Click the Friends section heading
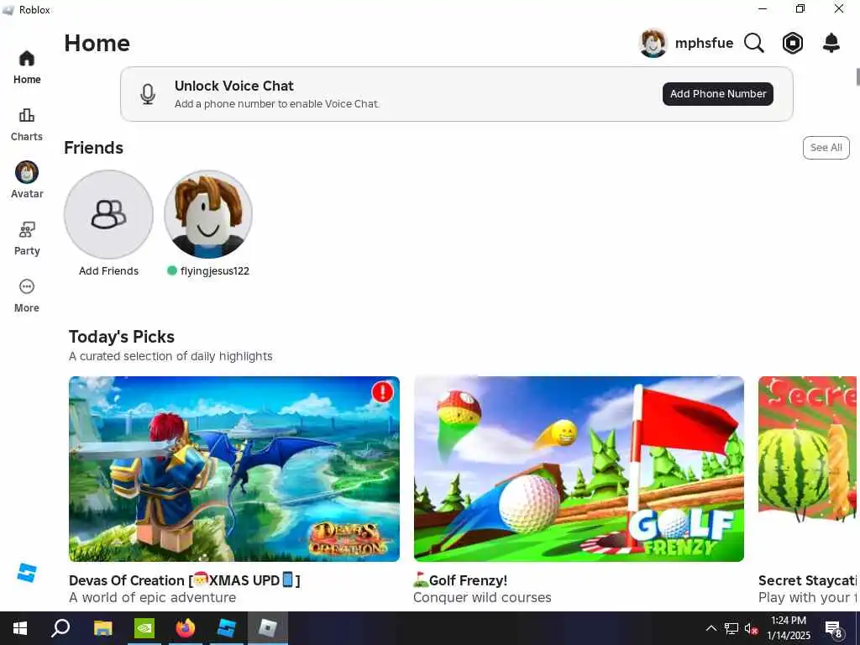The width and height of the screenshot is (860, 645). [94, 148]
